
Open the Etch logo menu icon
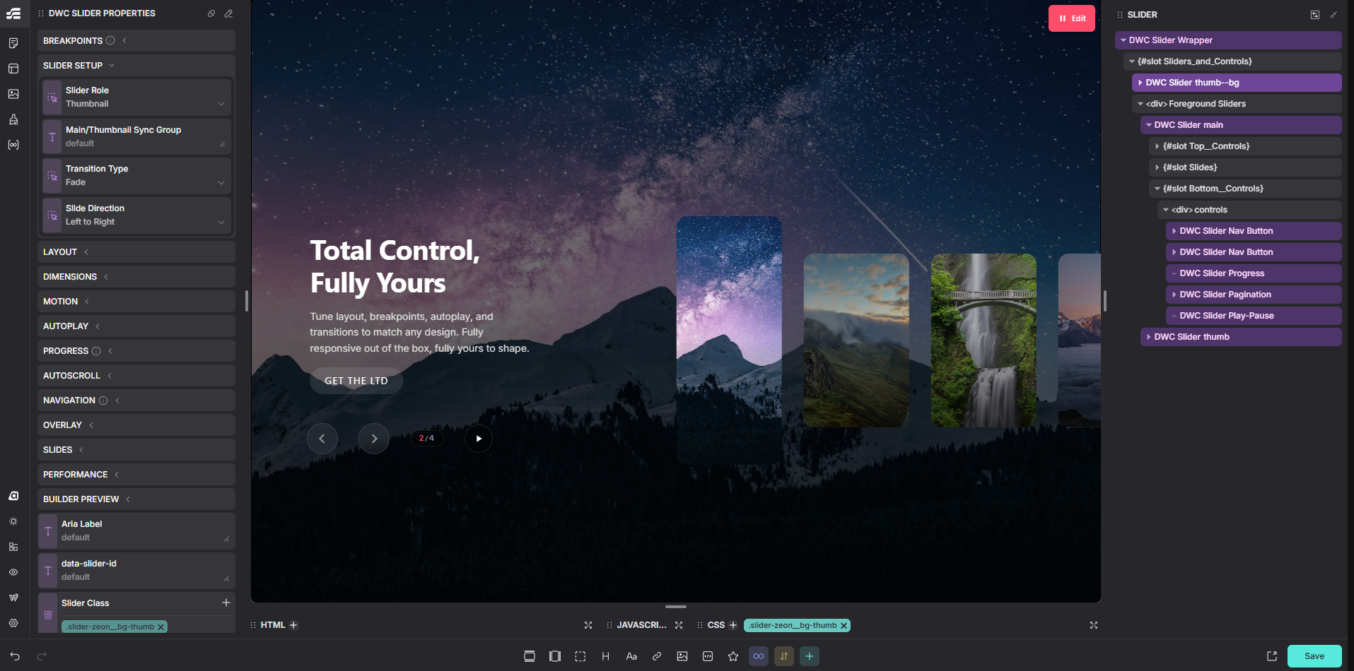[13, 13]
